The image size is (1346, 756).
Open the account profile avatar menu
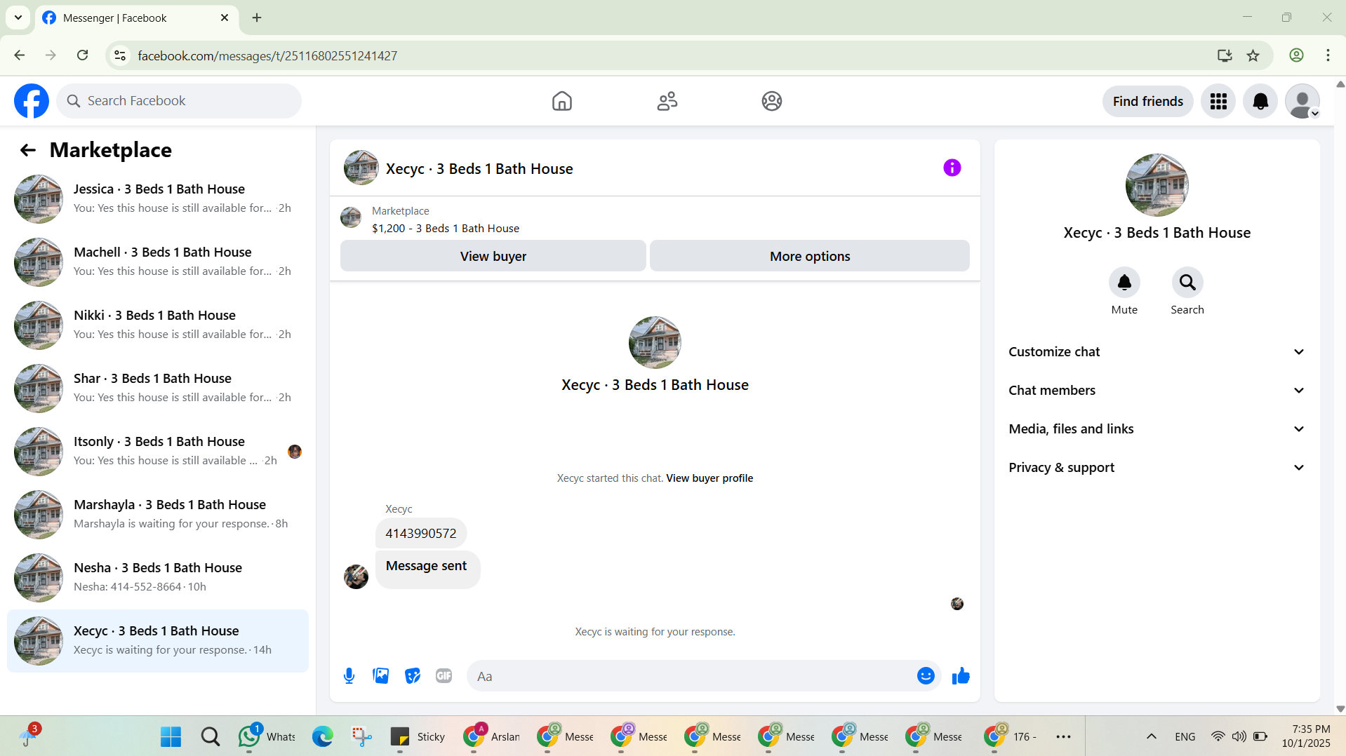1302,101
